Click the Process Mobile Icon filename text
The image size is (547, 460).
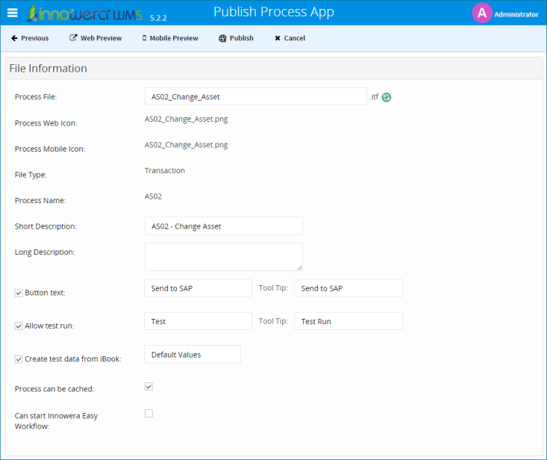tap(186, 145)
